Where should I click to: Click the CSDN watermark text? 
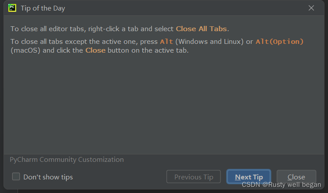click(281, 185)
